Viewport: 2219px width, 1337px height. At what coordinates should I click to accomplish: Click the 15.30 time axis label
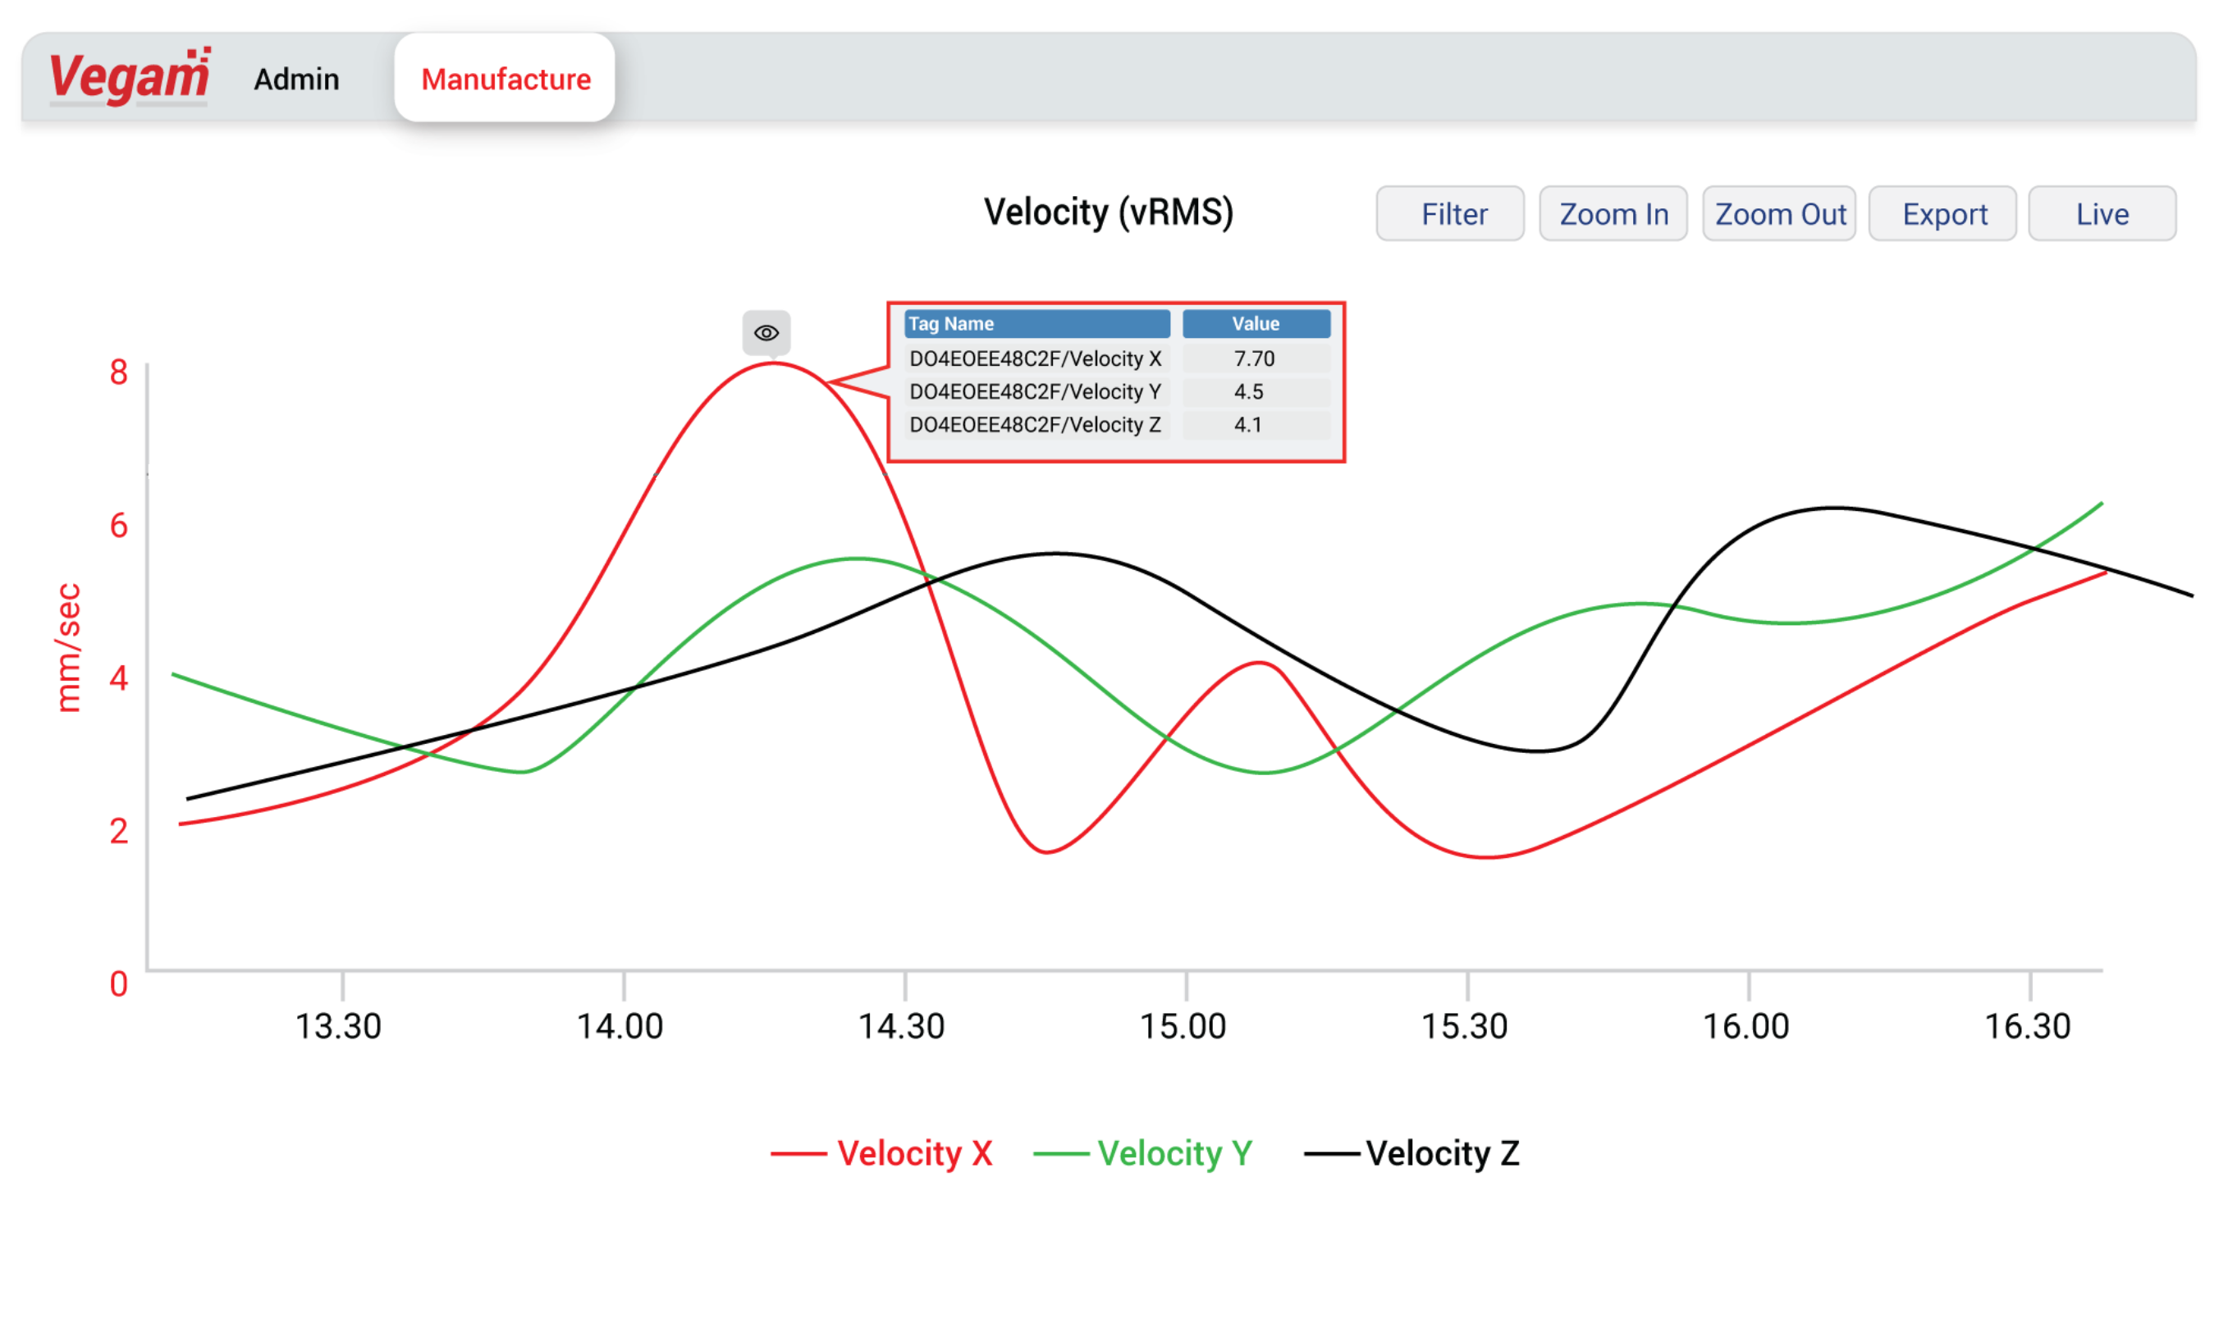pos(1464,1026)
